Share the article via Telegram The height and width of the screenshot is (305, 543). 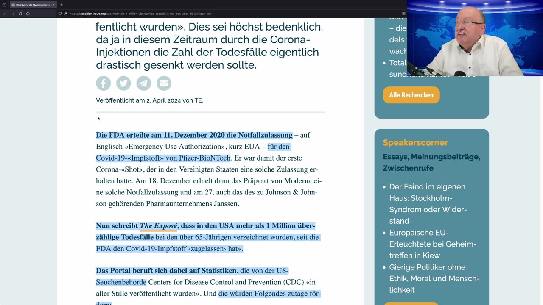(144, 83)
